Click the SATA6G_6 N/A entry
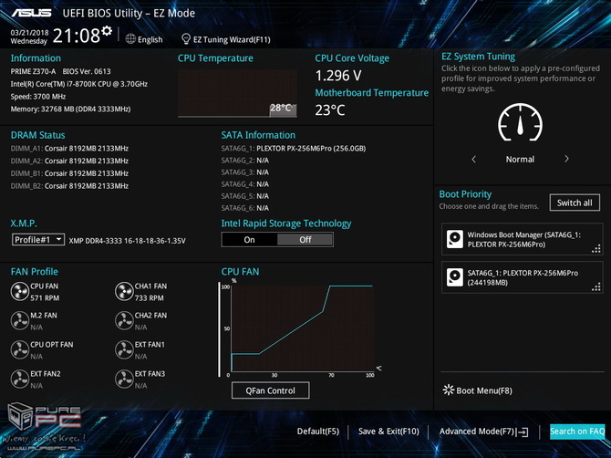This screenshot has height=458, width=611. coord(245,208)
